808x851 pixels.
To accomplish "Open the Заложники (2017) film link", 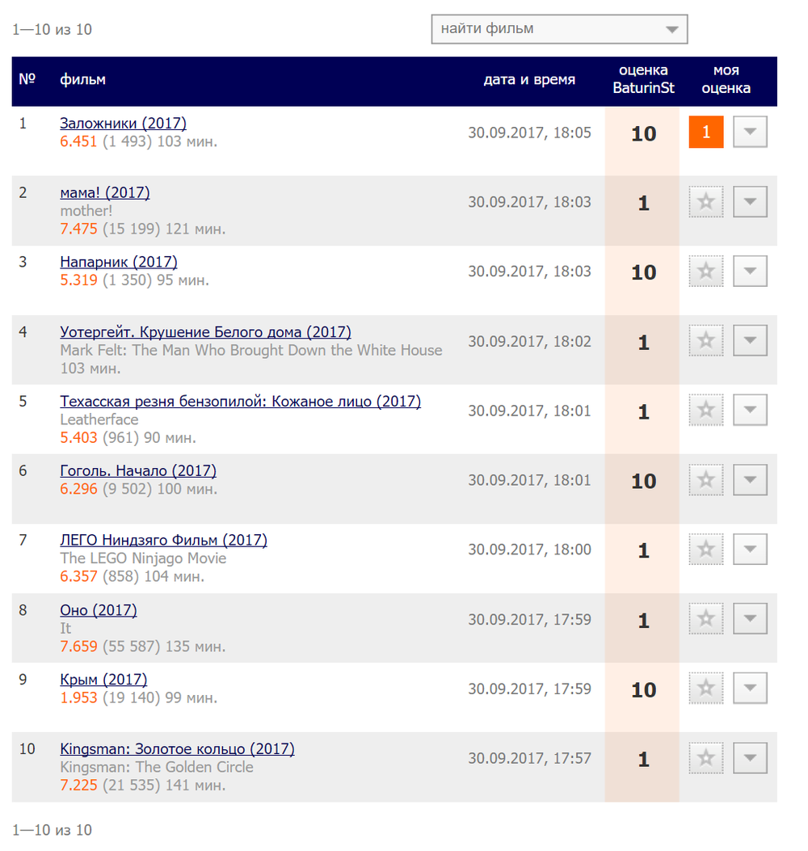I will click(123, 123).
